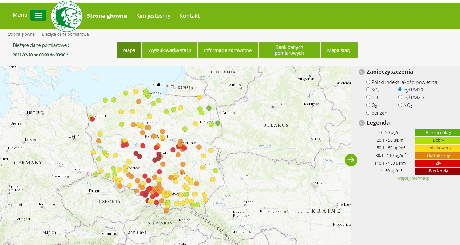Screen dimensions: 460x245
Task: Click the dark green marker near Grodno
Action: tap(209, 108)
